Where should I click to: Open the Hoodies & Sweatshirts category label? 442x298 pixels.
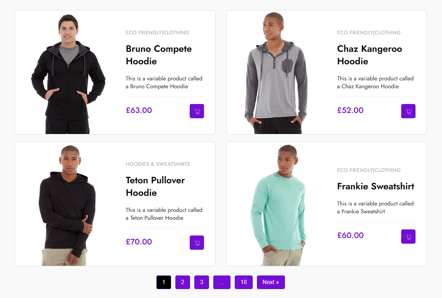158,164
